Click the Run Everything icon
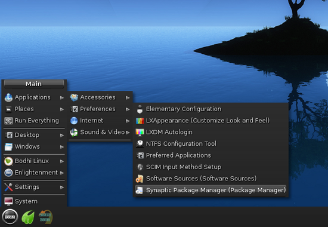 pyautogui.click(x=8, y=121)
